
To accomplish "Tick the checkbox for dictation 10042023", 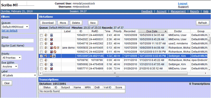I will (x=42, y=39).
